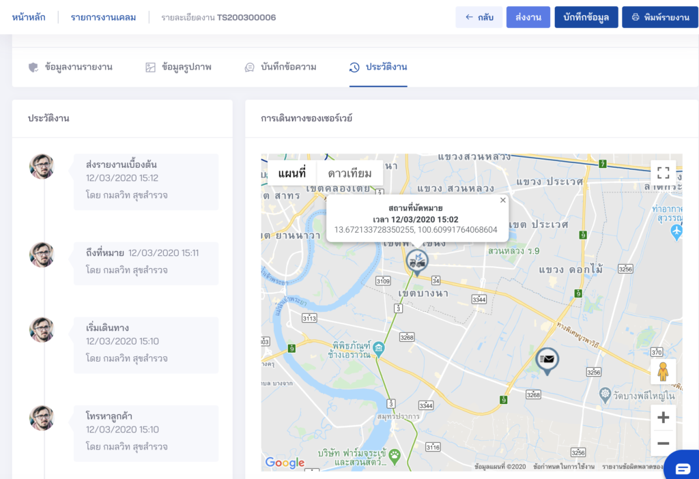The image size is (699, 479).
Task: Click the accident car marker on map
Action: point(417,263)
